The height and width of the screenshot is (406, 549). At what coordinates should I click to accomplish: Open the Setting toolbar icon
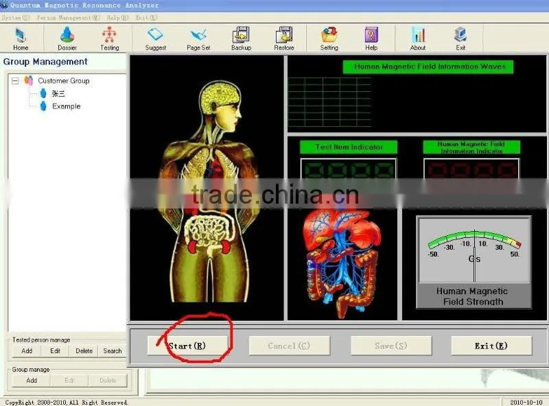coord(329,39)
